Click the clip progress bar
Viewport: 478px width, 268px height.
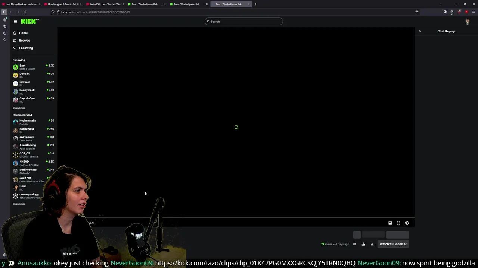click(236, 217)
